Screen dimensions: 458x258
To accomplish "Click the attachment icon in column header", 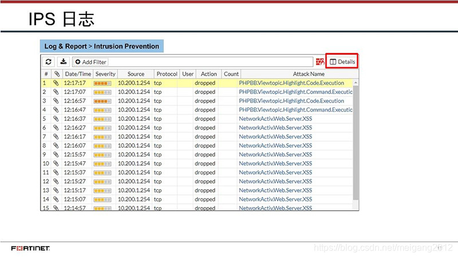I will click(57, 74).
